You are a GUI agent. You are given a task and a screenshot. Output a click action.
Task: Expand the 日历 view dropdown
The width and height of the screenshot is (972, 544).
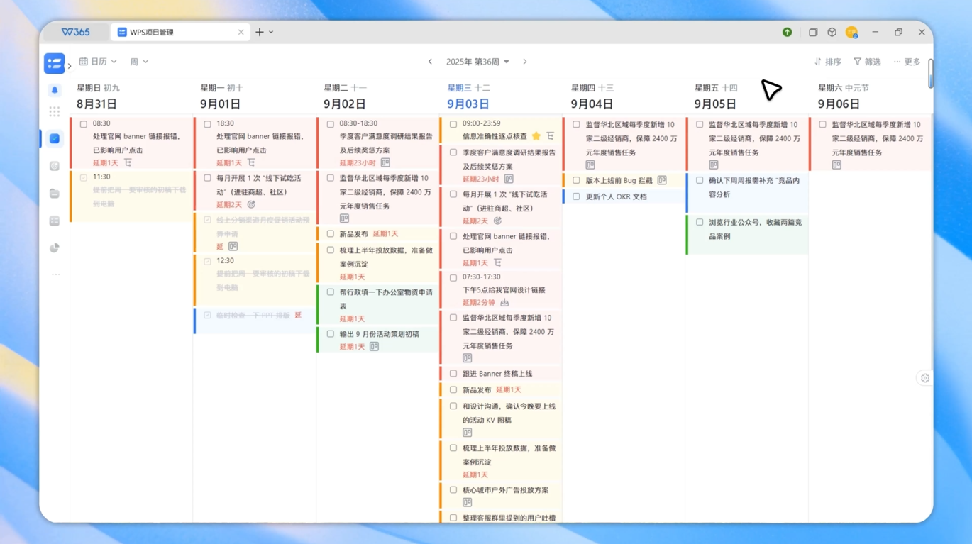point(98,62)
